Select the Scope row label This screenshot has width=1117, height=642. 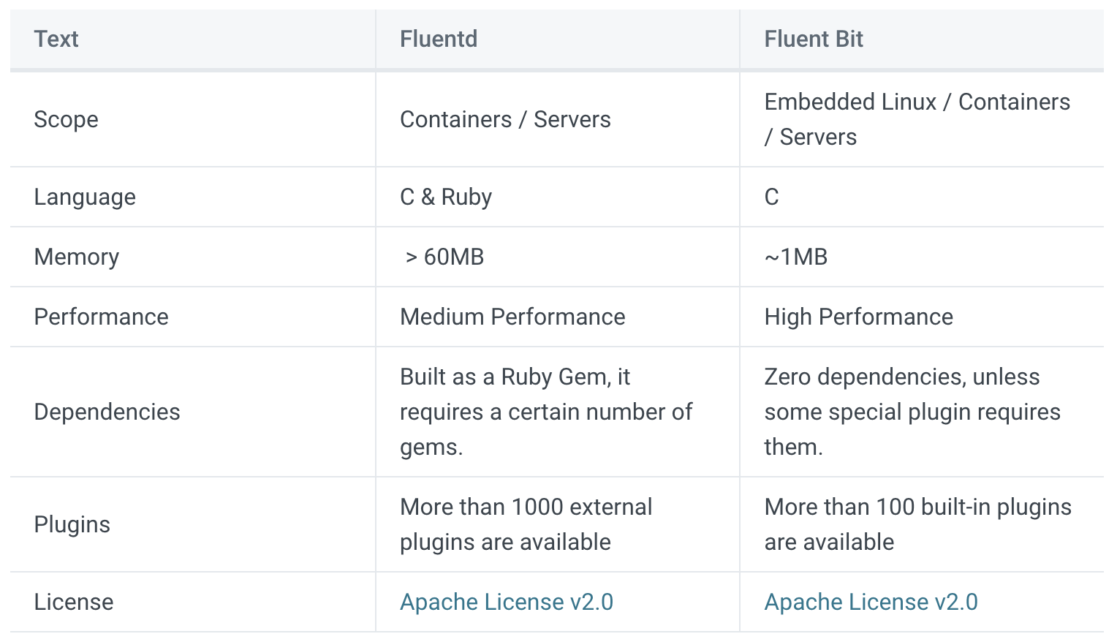66,119
